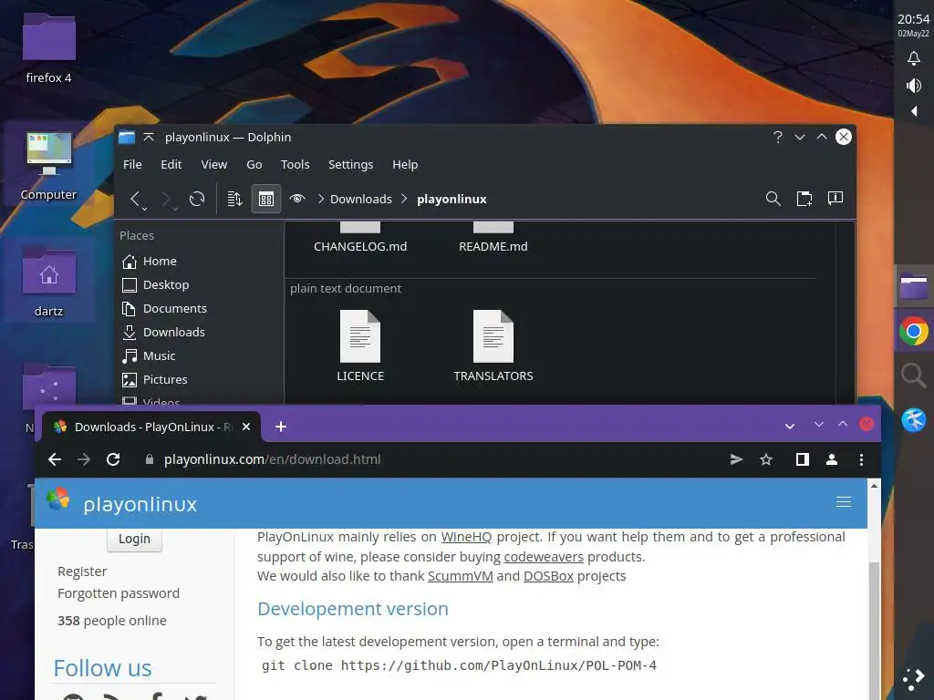The image size is (934, 700).
Task: Go forward in Chrome
Action: (84, 459)
